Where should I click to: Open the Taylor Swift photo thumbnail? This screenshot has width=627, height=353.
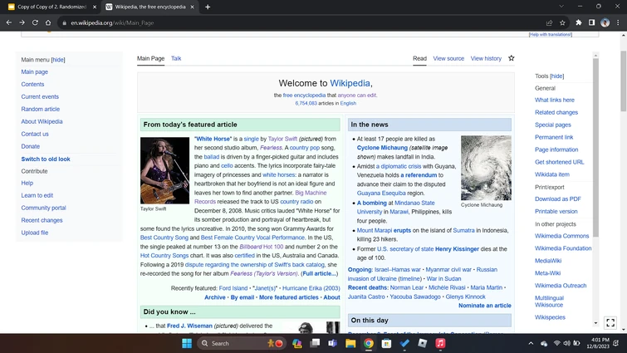[x=164, y=171]
